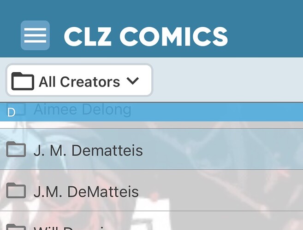This screenshot has width=303, height=230.
Task: Click the D letter index label
Action: tap(11, 112)
